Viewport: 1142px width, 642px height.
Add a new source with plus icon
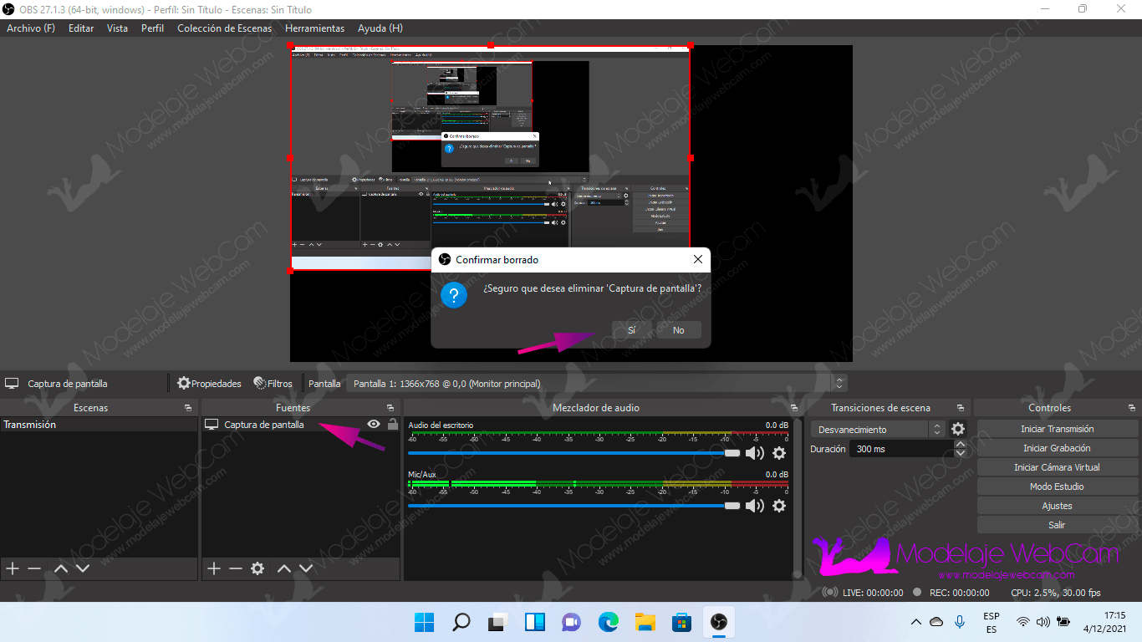pyautogui.click(x=214, y=568)
